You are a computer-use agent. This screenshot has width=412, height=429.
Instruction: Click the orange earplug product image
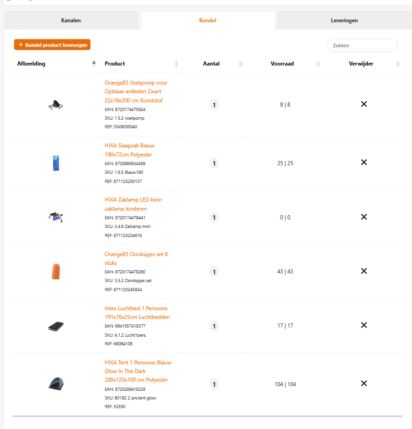point(55,271)
